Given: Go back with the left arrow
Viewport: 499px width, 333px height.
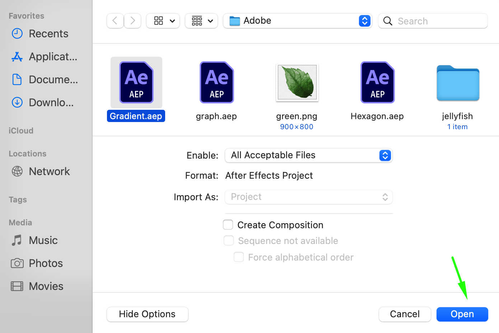Looking at the screenshot, I should click(x=115, y=21).
